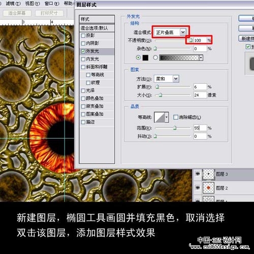This screenshot has width=254, height=254.
Task: Expand the gradient picker dropdown arrow
Action: tap(201, 58)
